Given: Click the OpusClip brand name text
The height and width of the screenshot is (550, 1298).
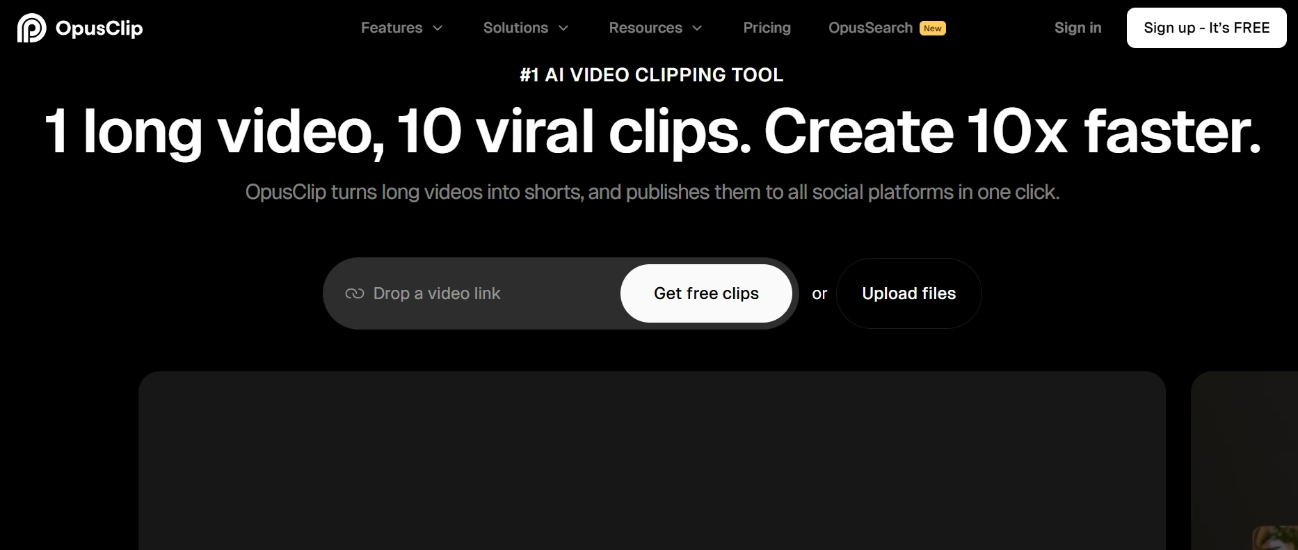Looking at the screenshot, I should [x=99, y=29].
